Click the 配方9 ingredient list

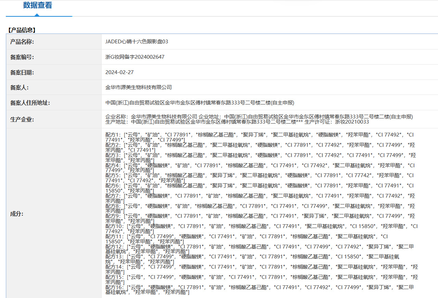point(260,218)
